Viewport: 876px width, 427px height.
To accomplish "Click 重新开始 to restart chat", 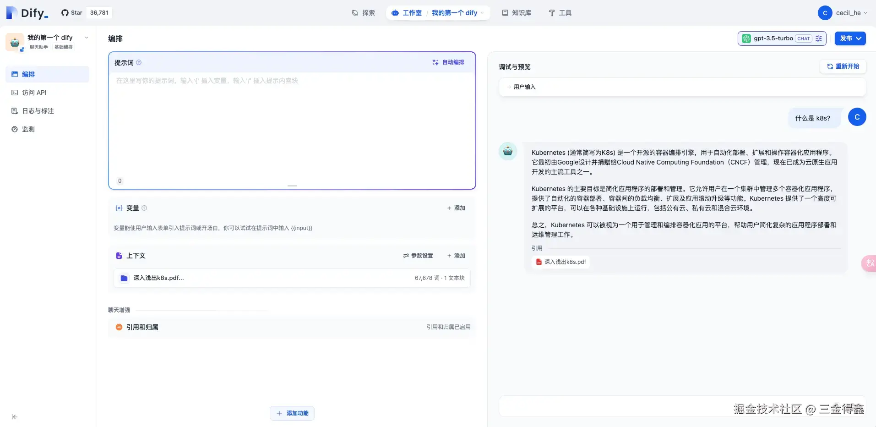I will [x=843, y=66].
